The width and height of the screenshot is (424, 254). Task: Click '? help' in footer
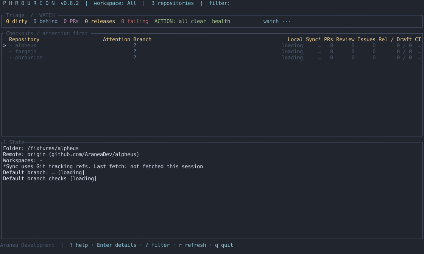pyautogui.click(x=79, y=245)
